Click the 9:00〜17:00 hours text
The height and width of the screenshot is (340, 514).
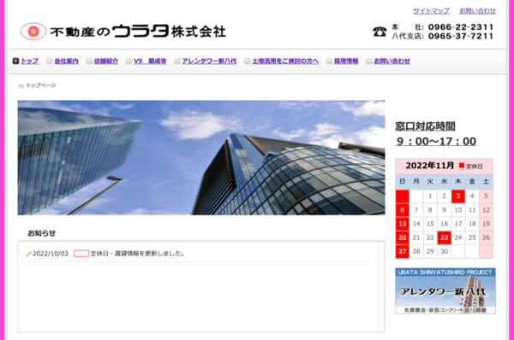[436, 141]
